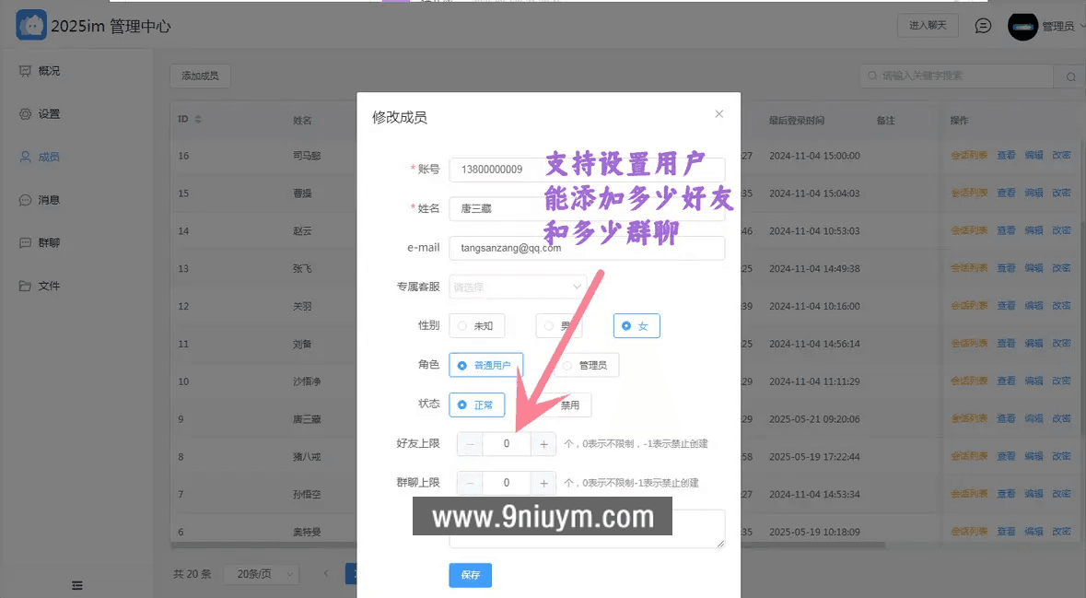Viewport: 1086px width, 598px height.
Task: Click the 2025im app logo icon
Action: 30,24
